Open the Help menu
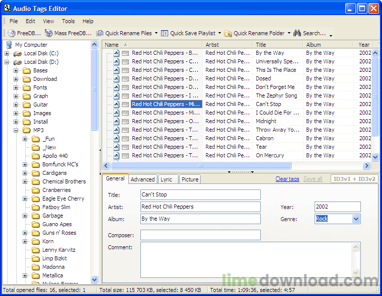 click(x=88, y=21)
